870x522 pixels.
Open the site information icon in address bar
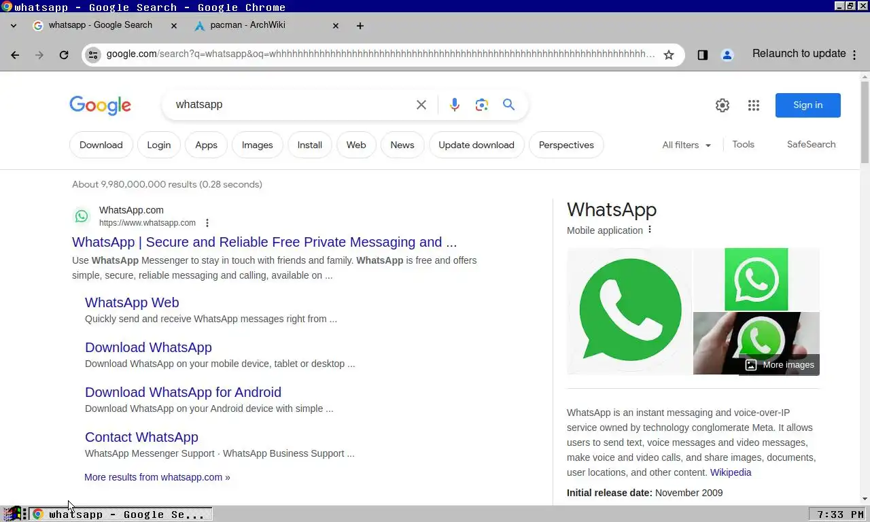[x=93, y=55]
